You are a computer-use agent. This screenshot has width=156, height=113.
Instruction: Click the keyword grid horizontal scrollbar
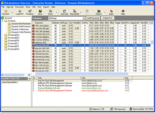click(82, 73)
